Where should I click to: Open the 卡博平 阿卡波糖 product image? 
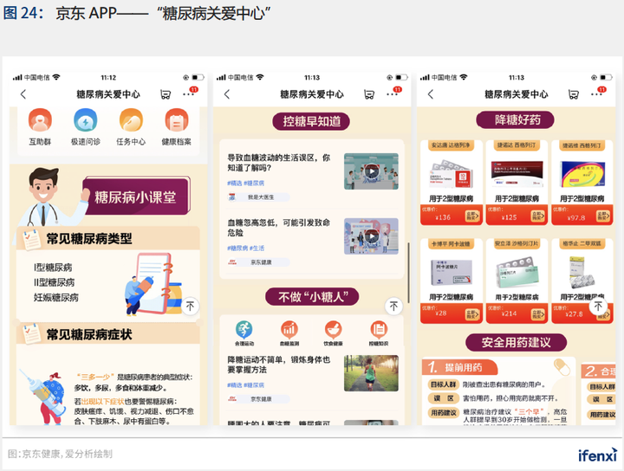pyautogui.click(x=452, y=272)
